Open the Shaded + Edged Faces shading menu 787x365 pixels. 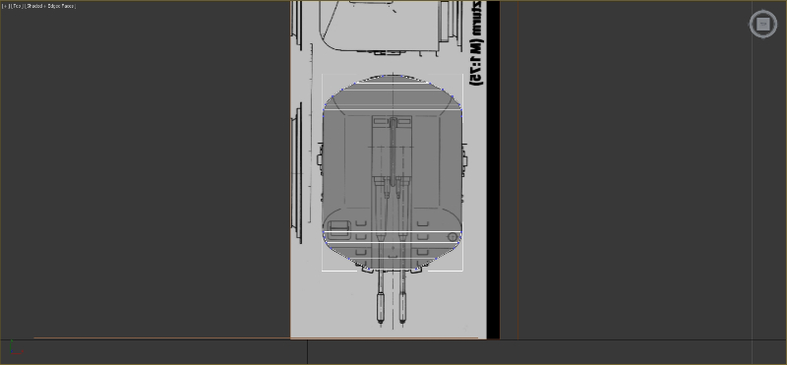tap(50, 6)
